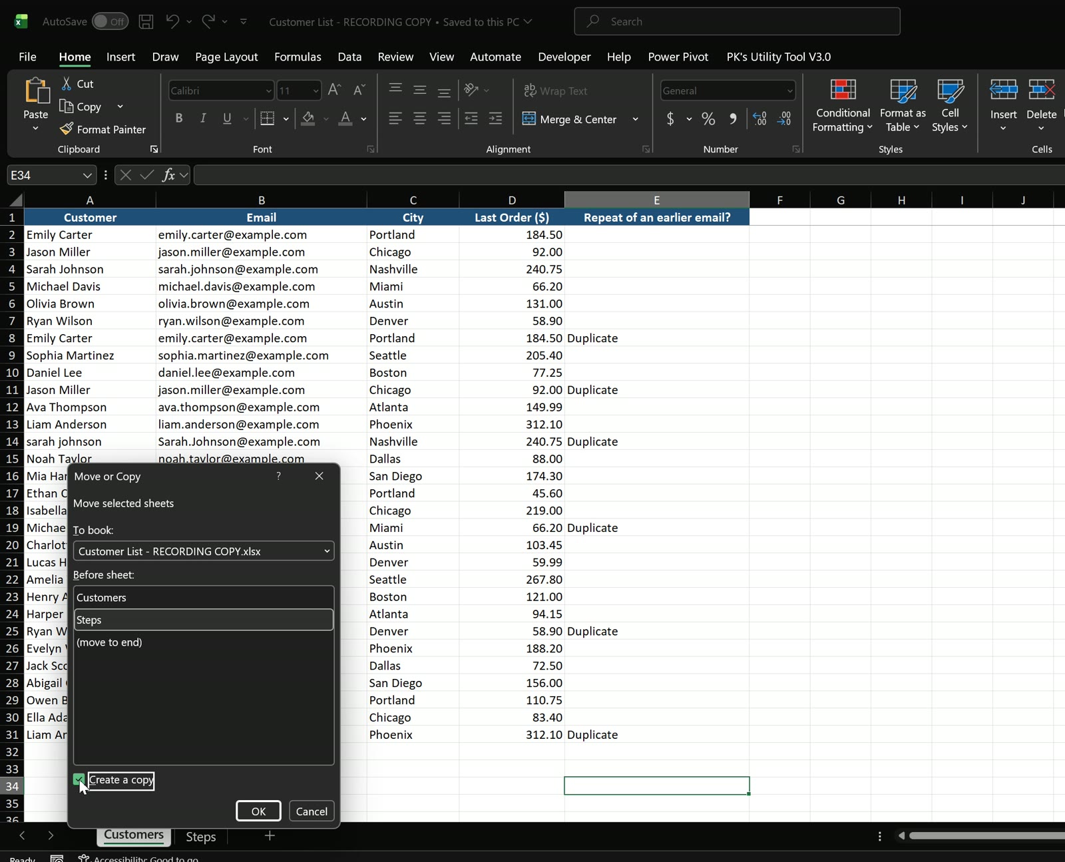Select (move to end) in sheet list
Screen dimensions: 1065x862
pyautogui.click(x=204, y=642)
